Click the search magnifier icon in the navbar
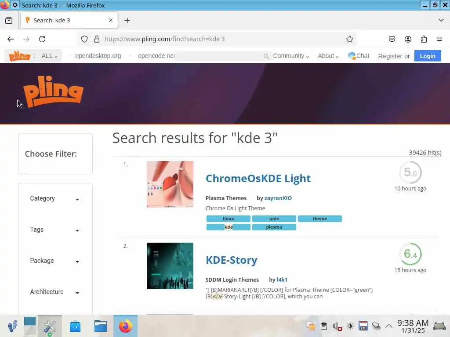450x337 pixels. coord(266,56)
